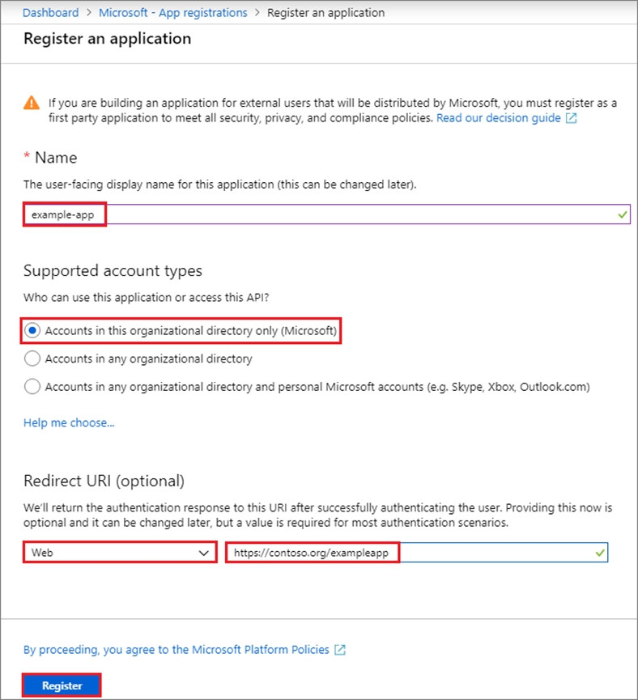
Task: Click green checkmark in Redirect URI field
Action: click(x=599, y=553)
